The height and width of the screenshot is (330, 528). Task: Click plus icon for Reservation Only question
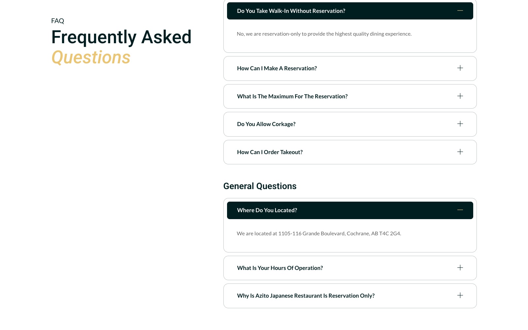460,295
